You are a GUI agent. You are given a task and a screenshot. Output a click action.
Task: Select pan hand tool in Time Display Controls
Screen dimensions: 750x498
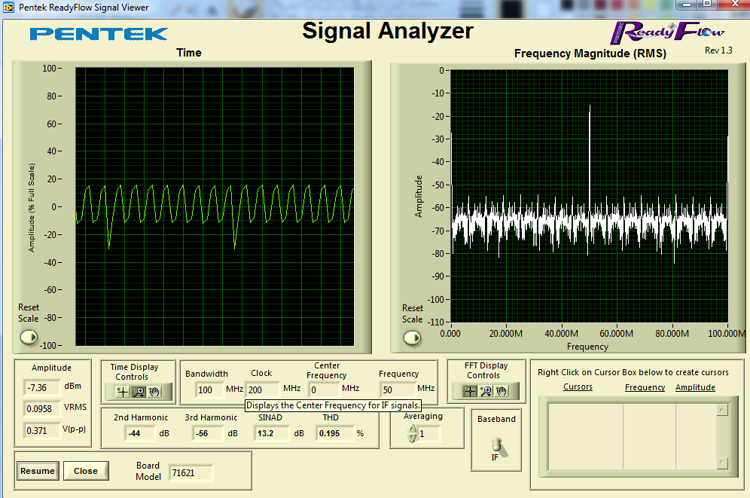(154, 392)
